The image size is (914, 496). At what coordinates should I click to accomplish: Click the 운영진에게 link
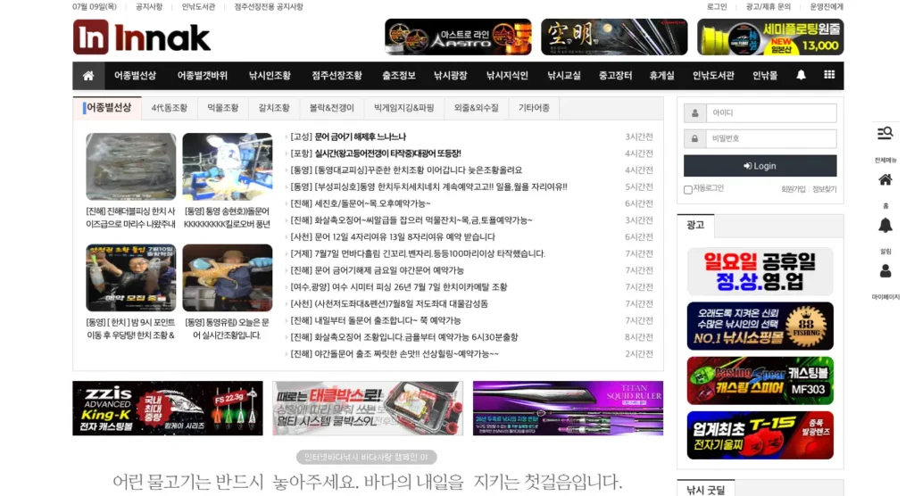tap(827, 7)
